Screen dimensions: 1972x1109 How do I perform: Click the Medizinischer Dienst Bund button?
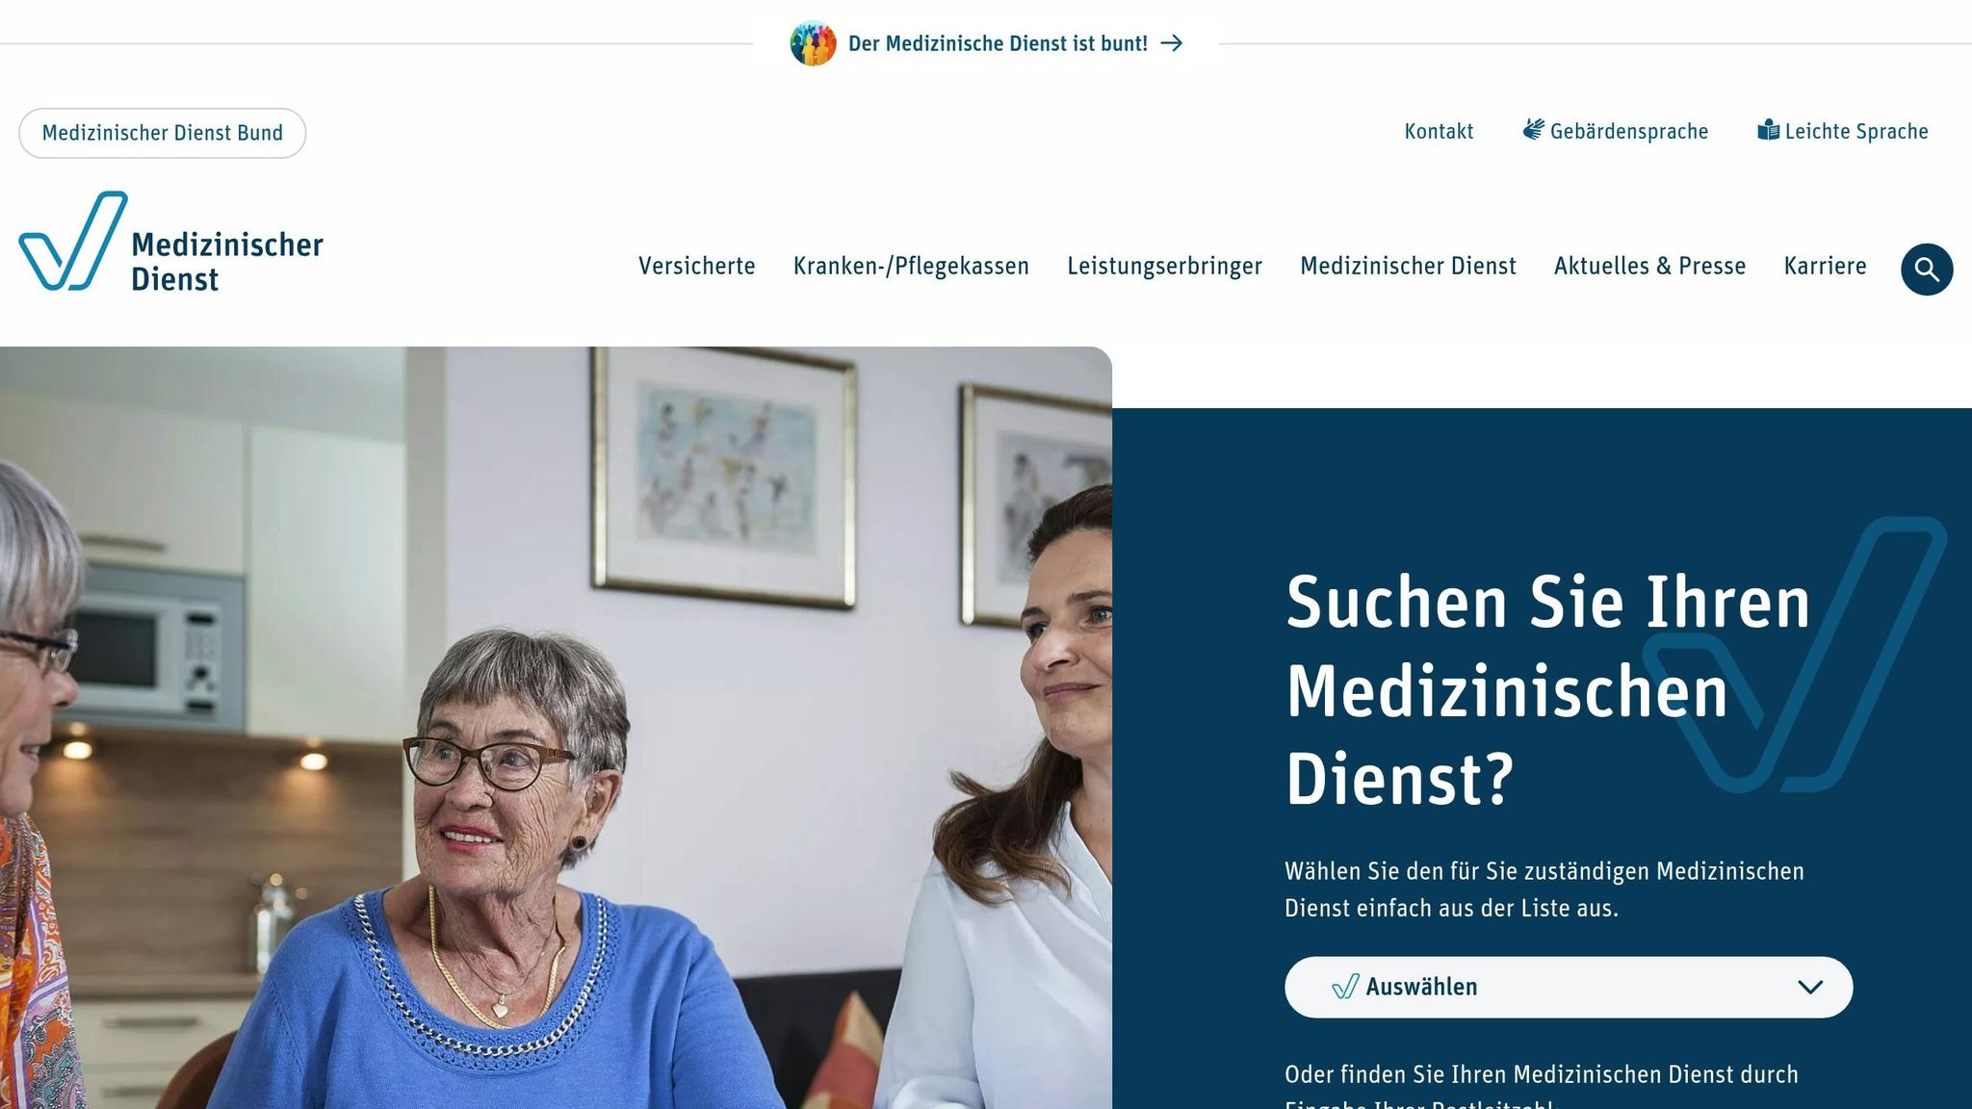click(163, 133)
